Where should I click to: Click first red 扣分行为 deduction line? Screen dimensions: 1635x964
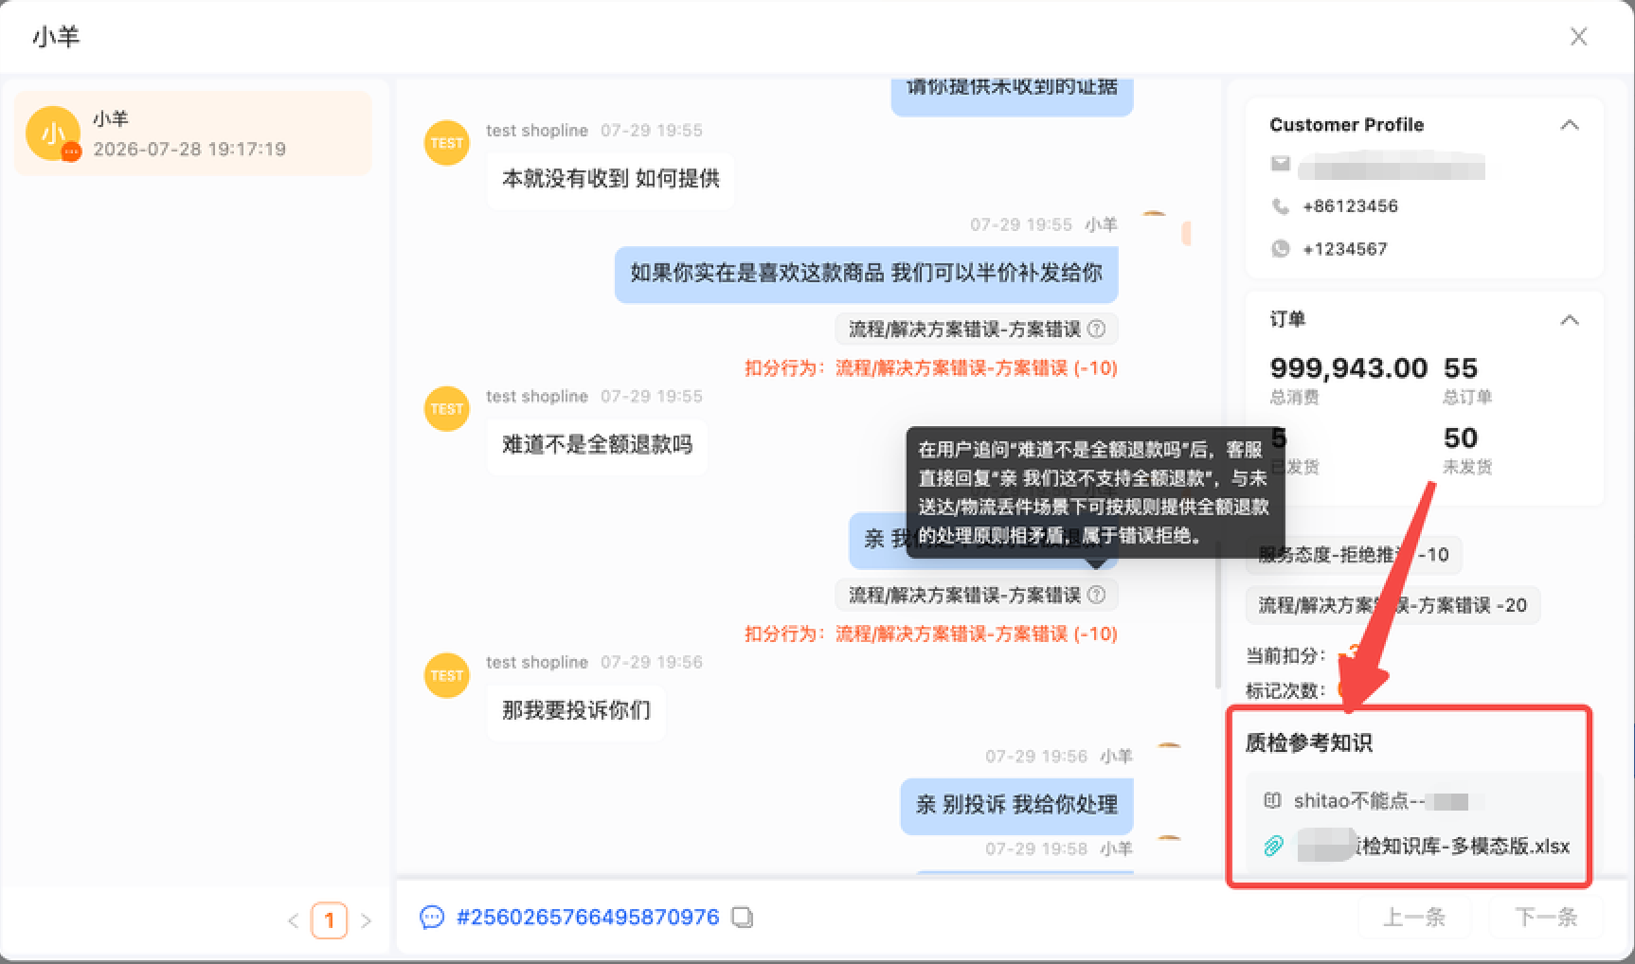point(931,368)
